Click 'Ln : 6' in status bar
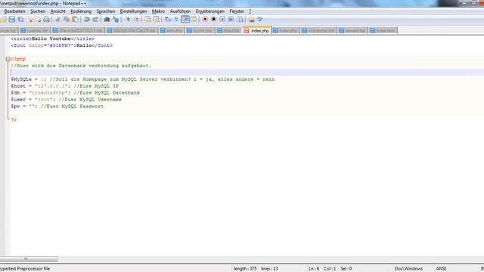The image size is (484, 272). [314, 269]
